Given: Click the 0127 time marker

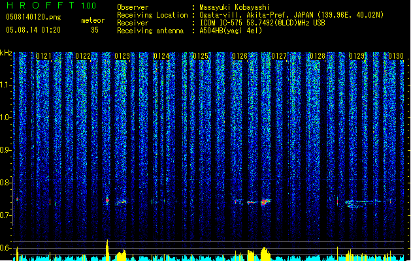Looking at the screenshot, I should 279,56.
